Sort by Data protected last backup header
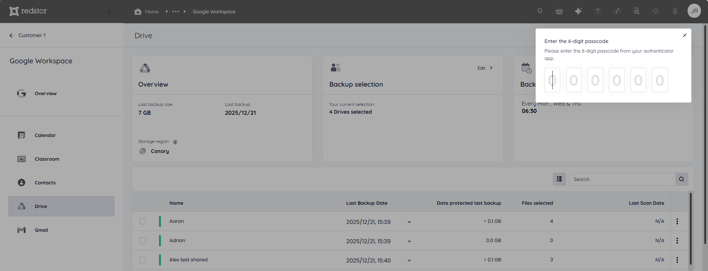The width and height of the screenshot is (708, 271). point(469,203)
